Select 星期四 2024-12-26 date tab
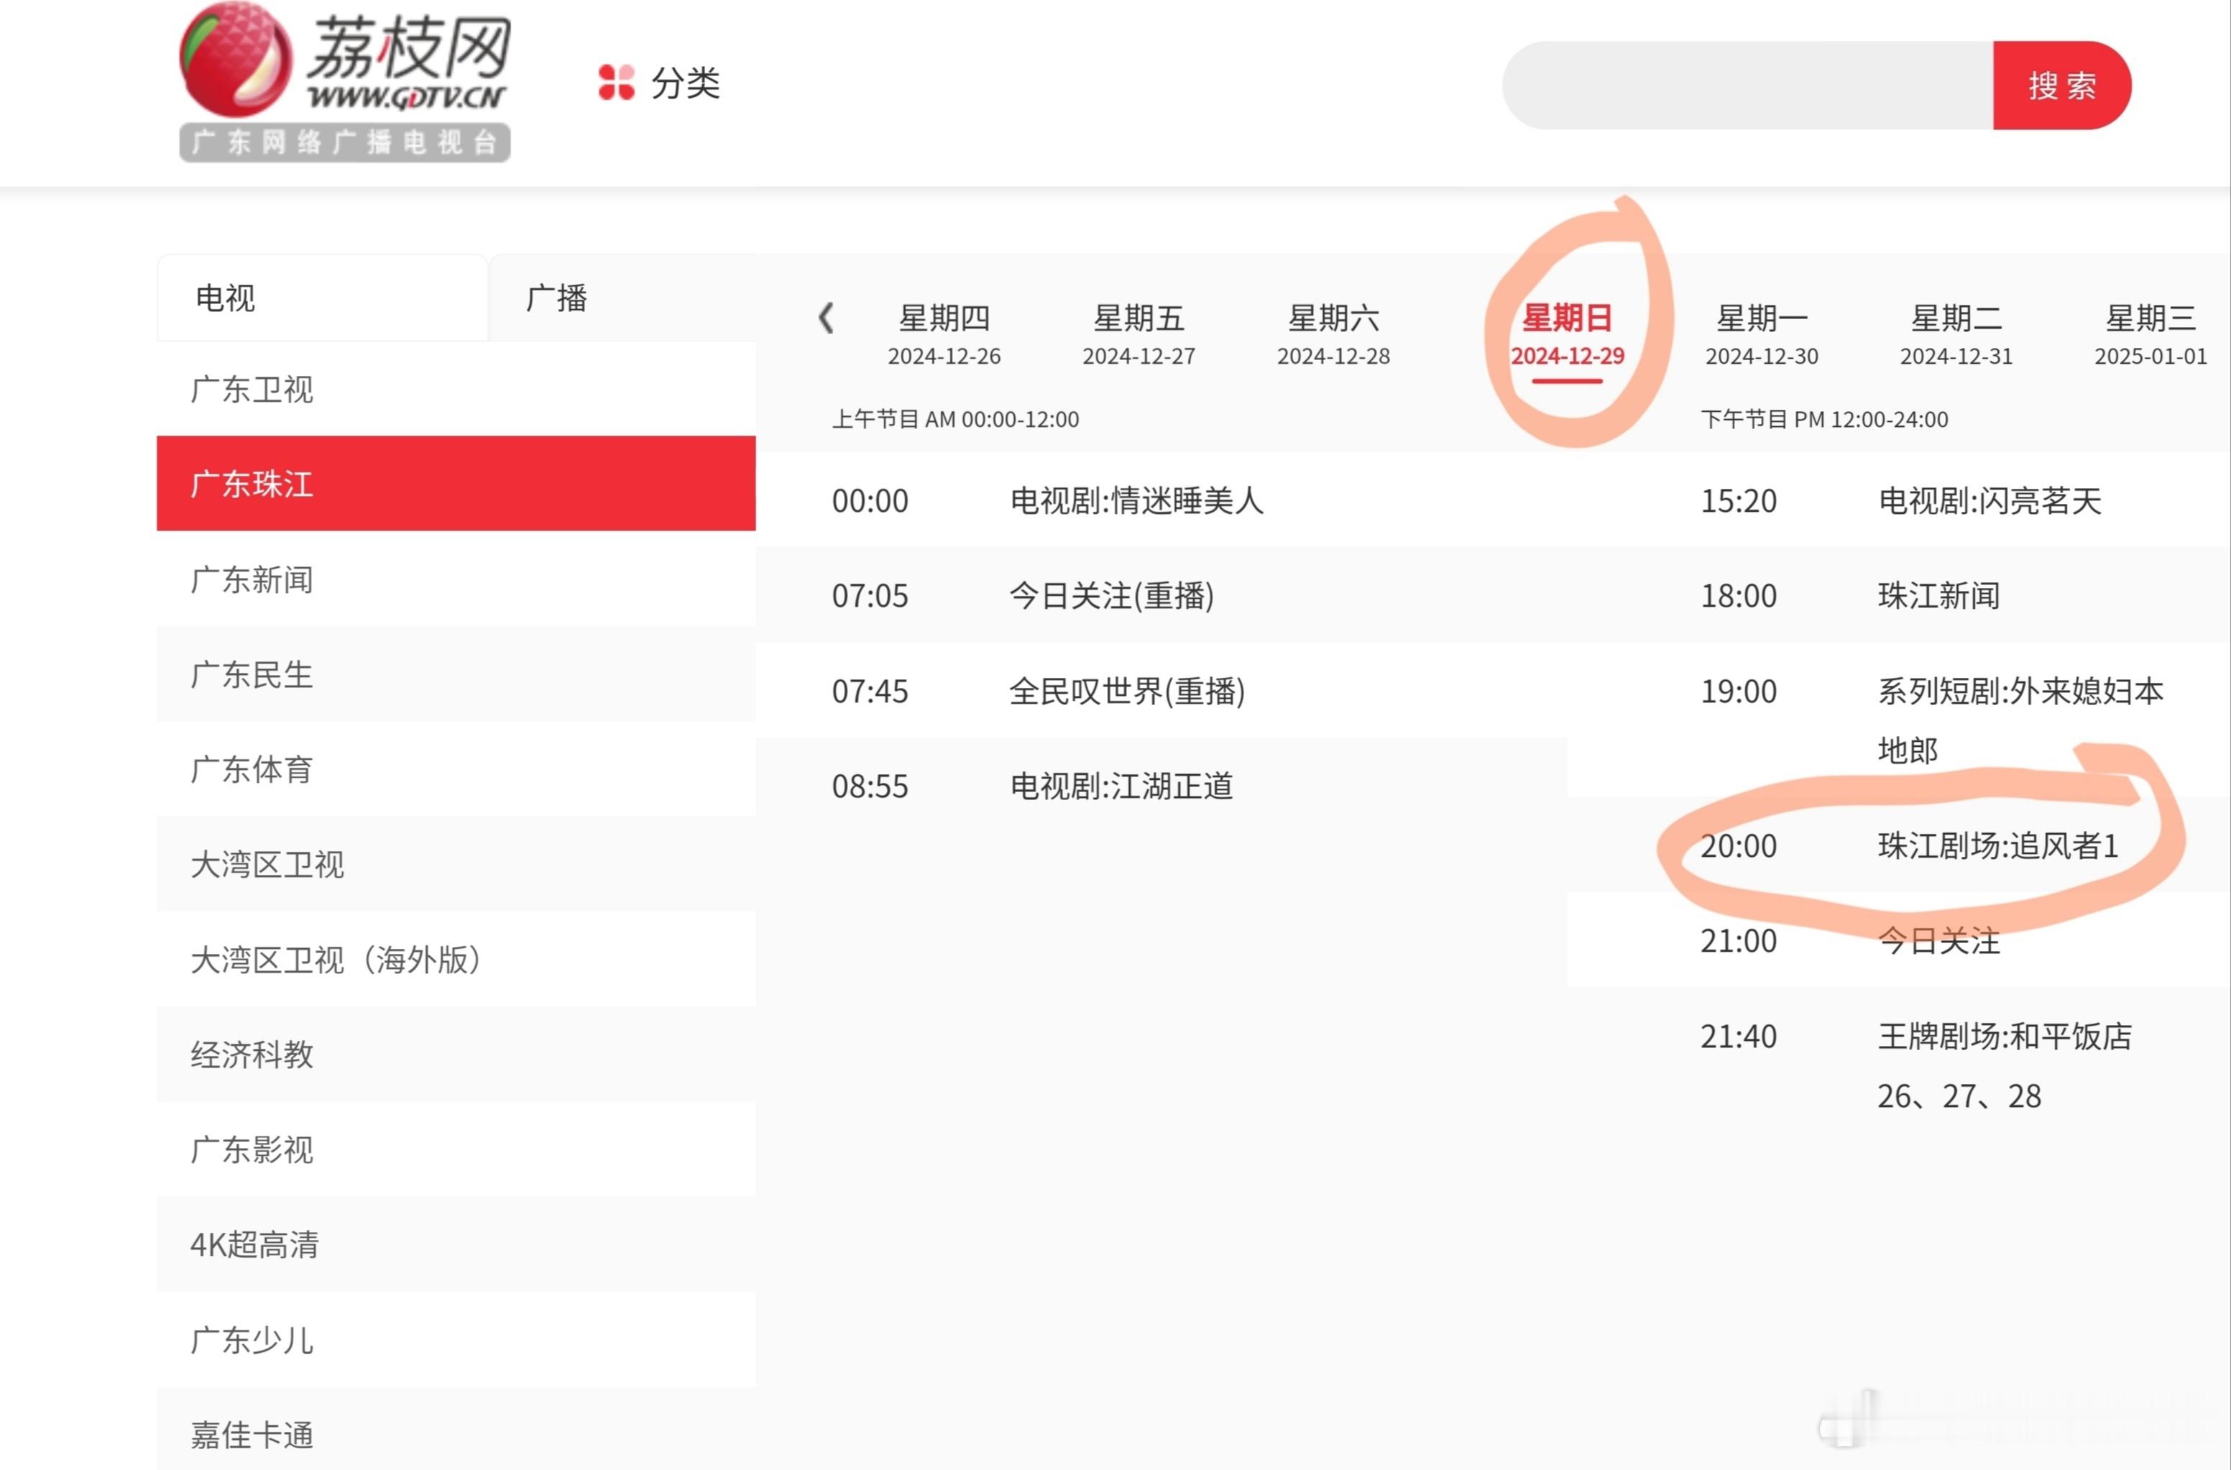 (944, 335)
